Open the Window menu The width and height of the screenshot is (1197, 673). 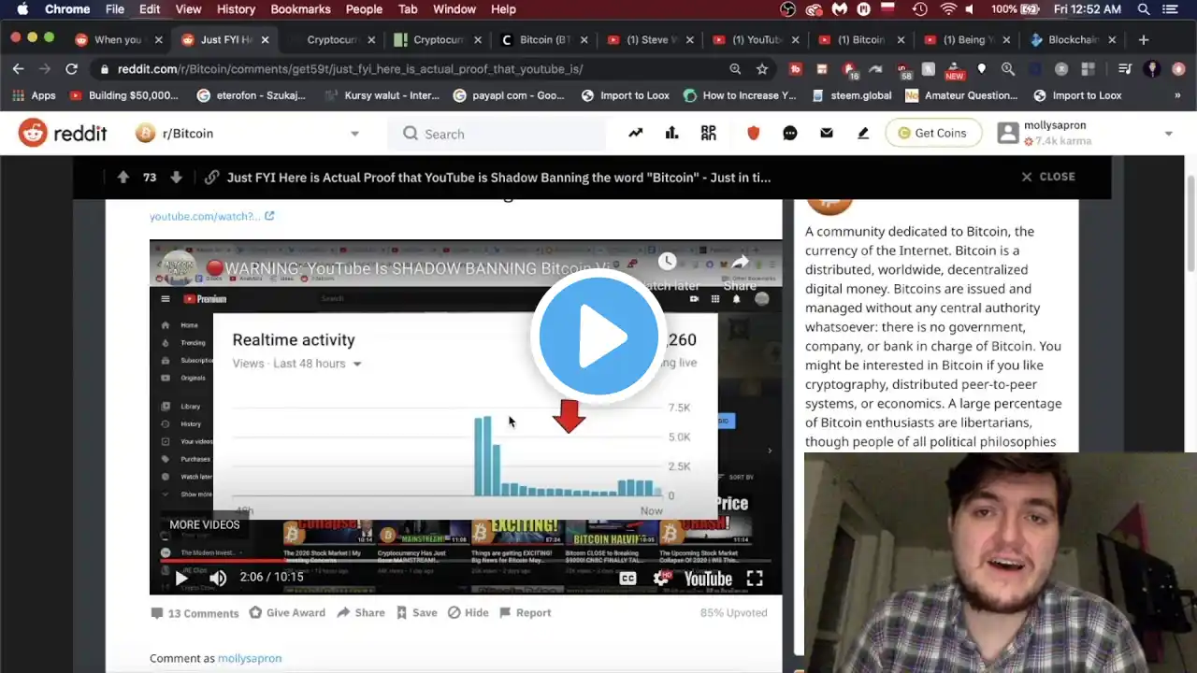(x=454, y=9)
